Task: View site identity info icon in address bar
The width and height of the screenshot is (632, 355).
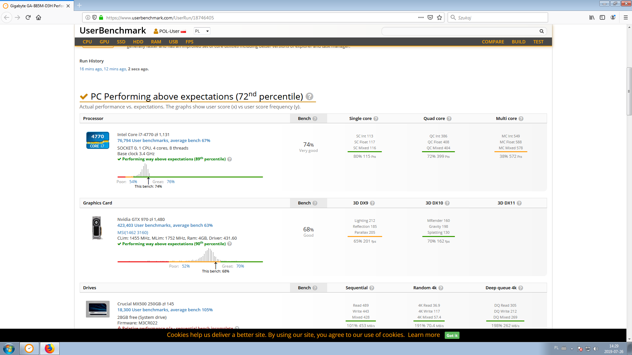Action: (88, 17)
